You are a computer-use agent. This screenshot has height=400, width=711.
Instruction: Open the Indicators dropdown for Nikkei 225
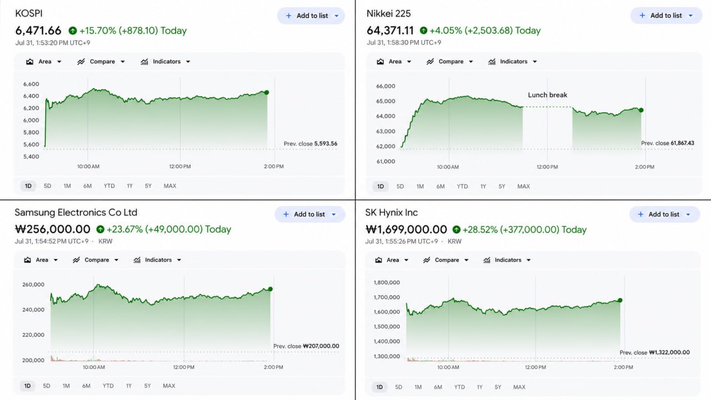click(513, 62)
